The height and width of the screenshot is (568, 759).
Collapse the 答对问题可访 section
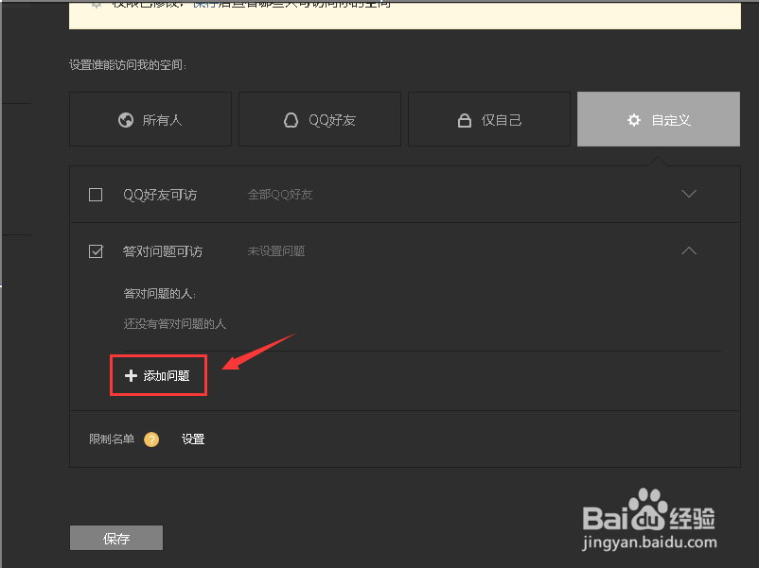(x=689, y=250)
